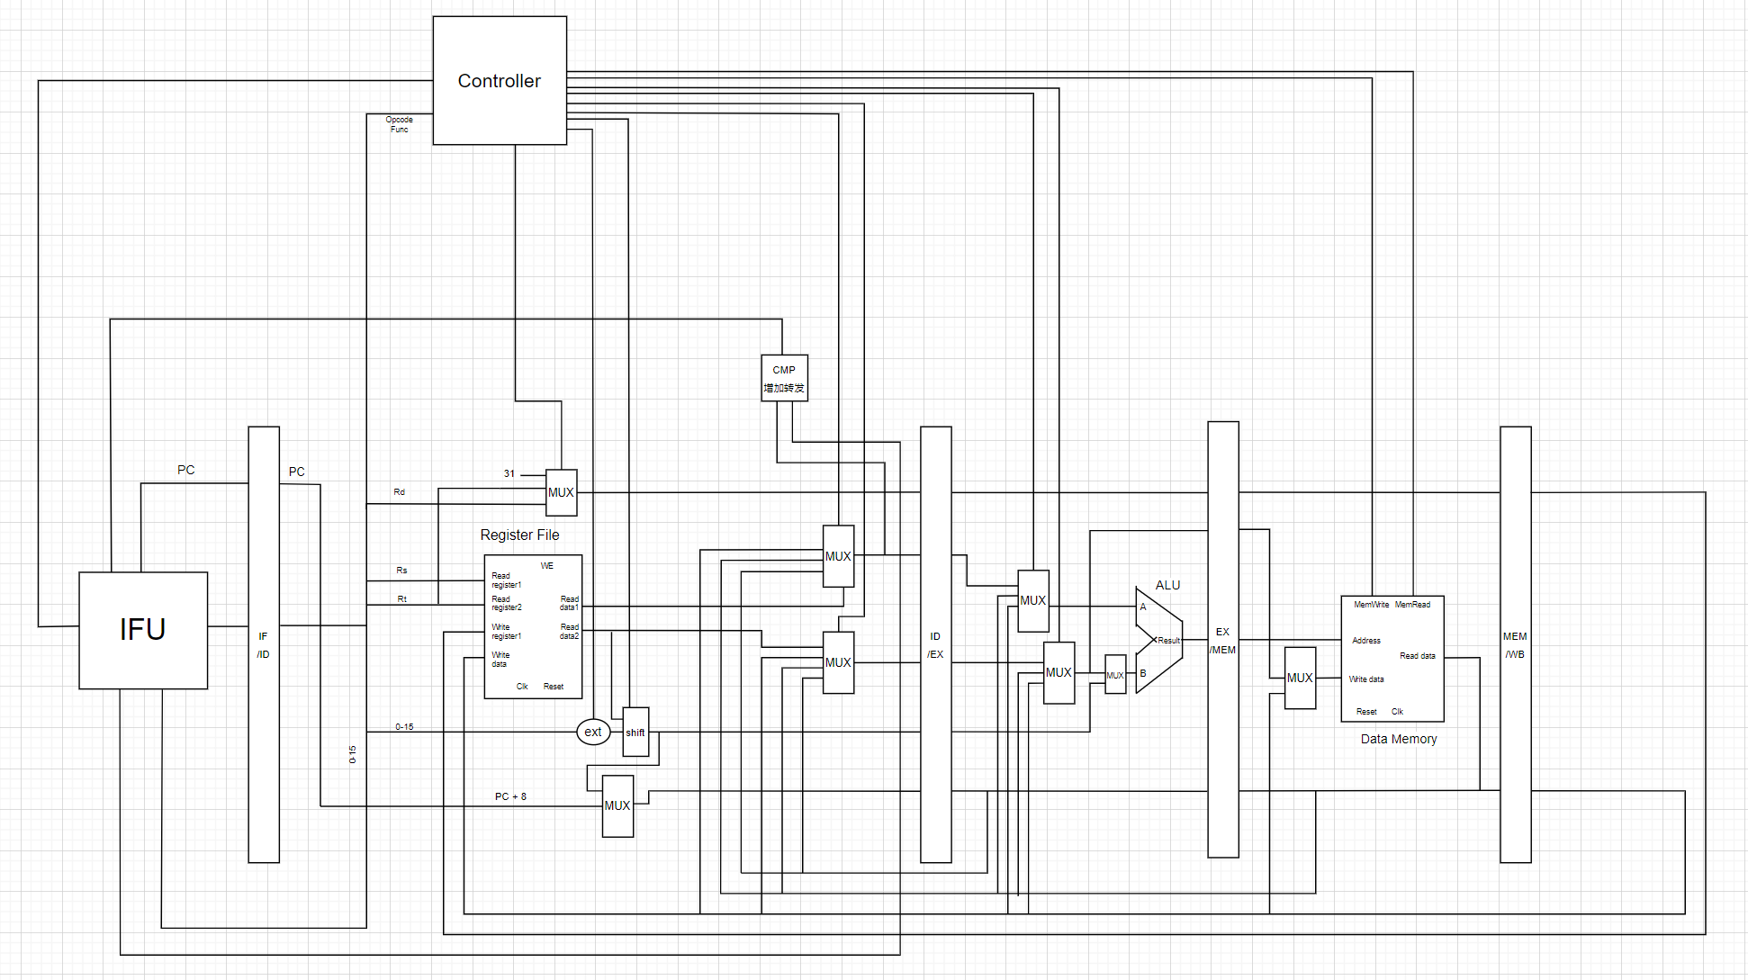Click the 'Write data' port on Data Memory
The height and width of the screenshot is (980, 1748).
point(1366,679)
